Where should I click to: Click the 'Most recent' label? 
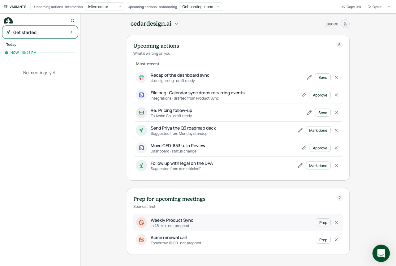point(148,64)
